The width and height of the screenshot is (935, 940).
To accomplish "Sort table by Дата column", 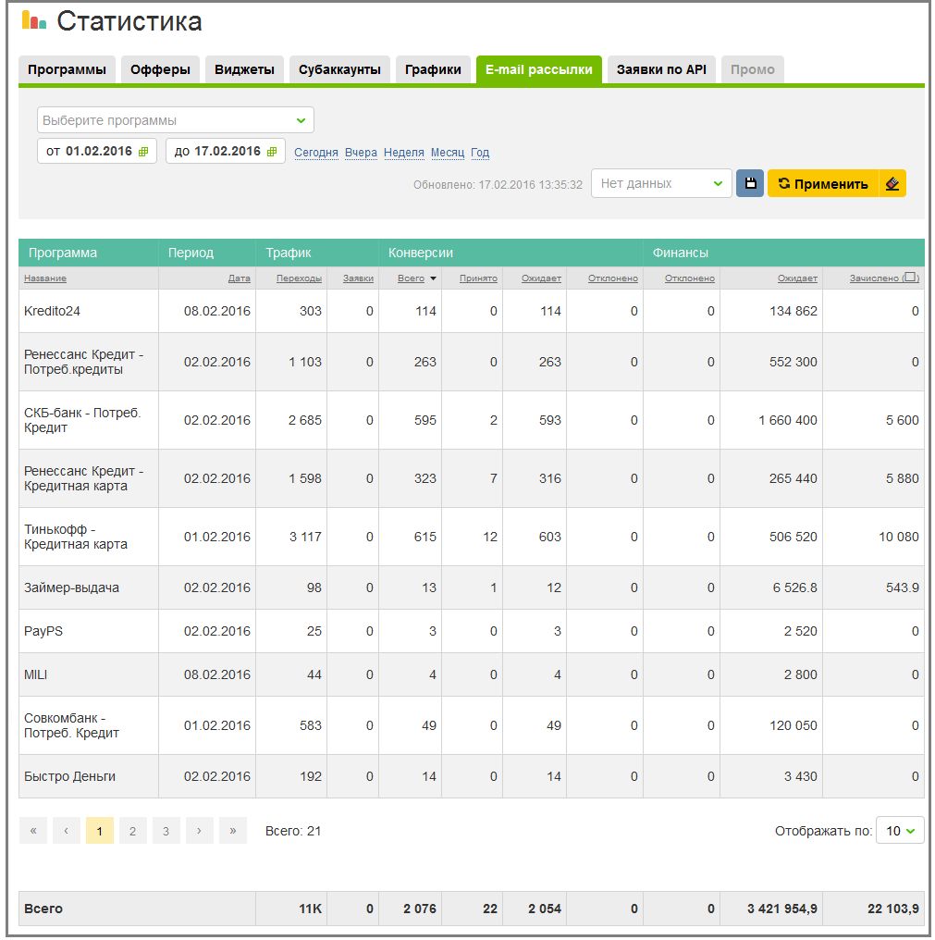I will pyautogui.click(x=240, y=278).
